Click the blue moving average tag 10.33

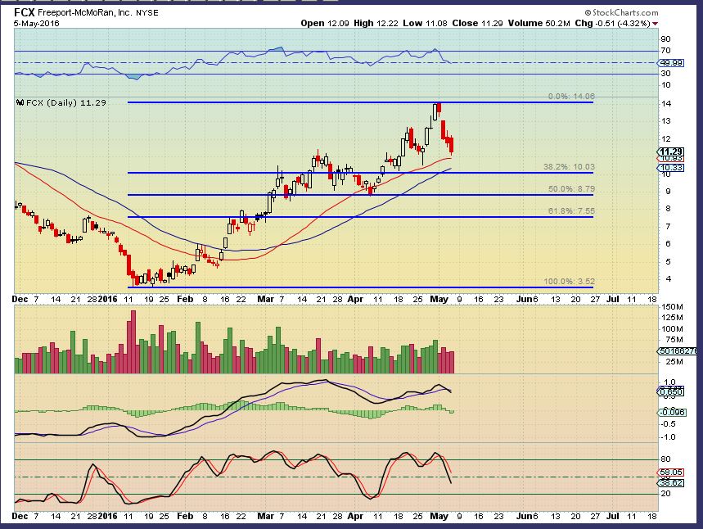pos(671,168)
